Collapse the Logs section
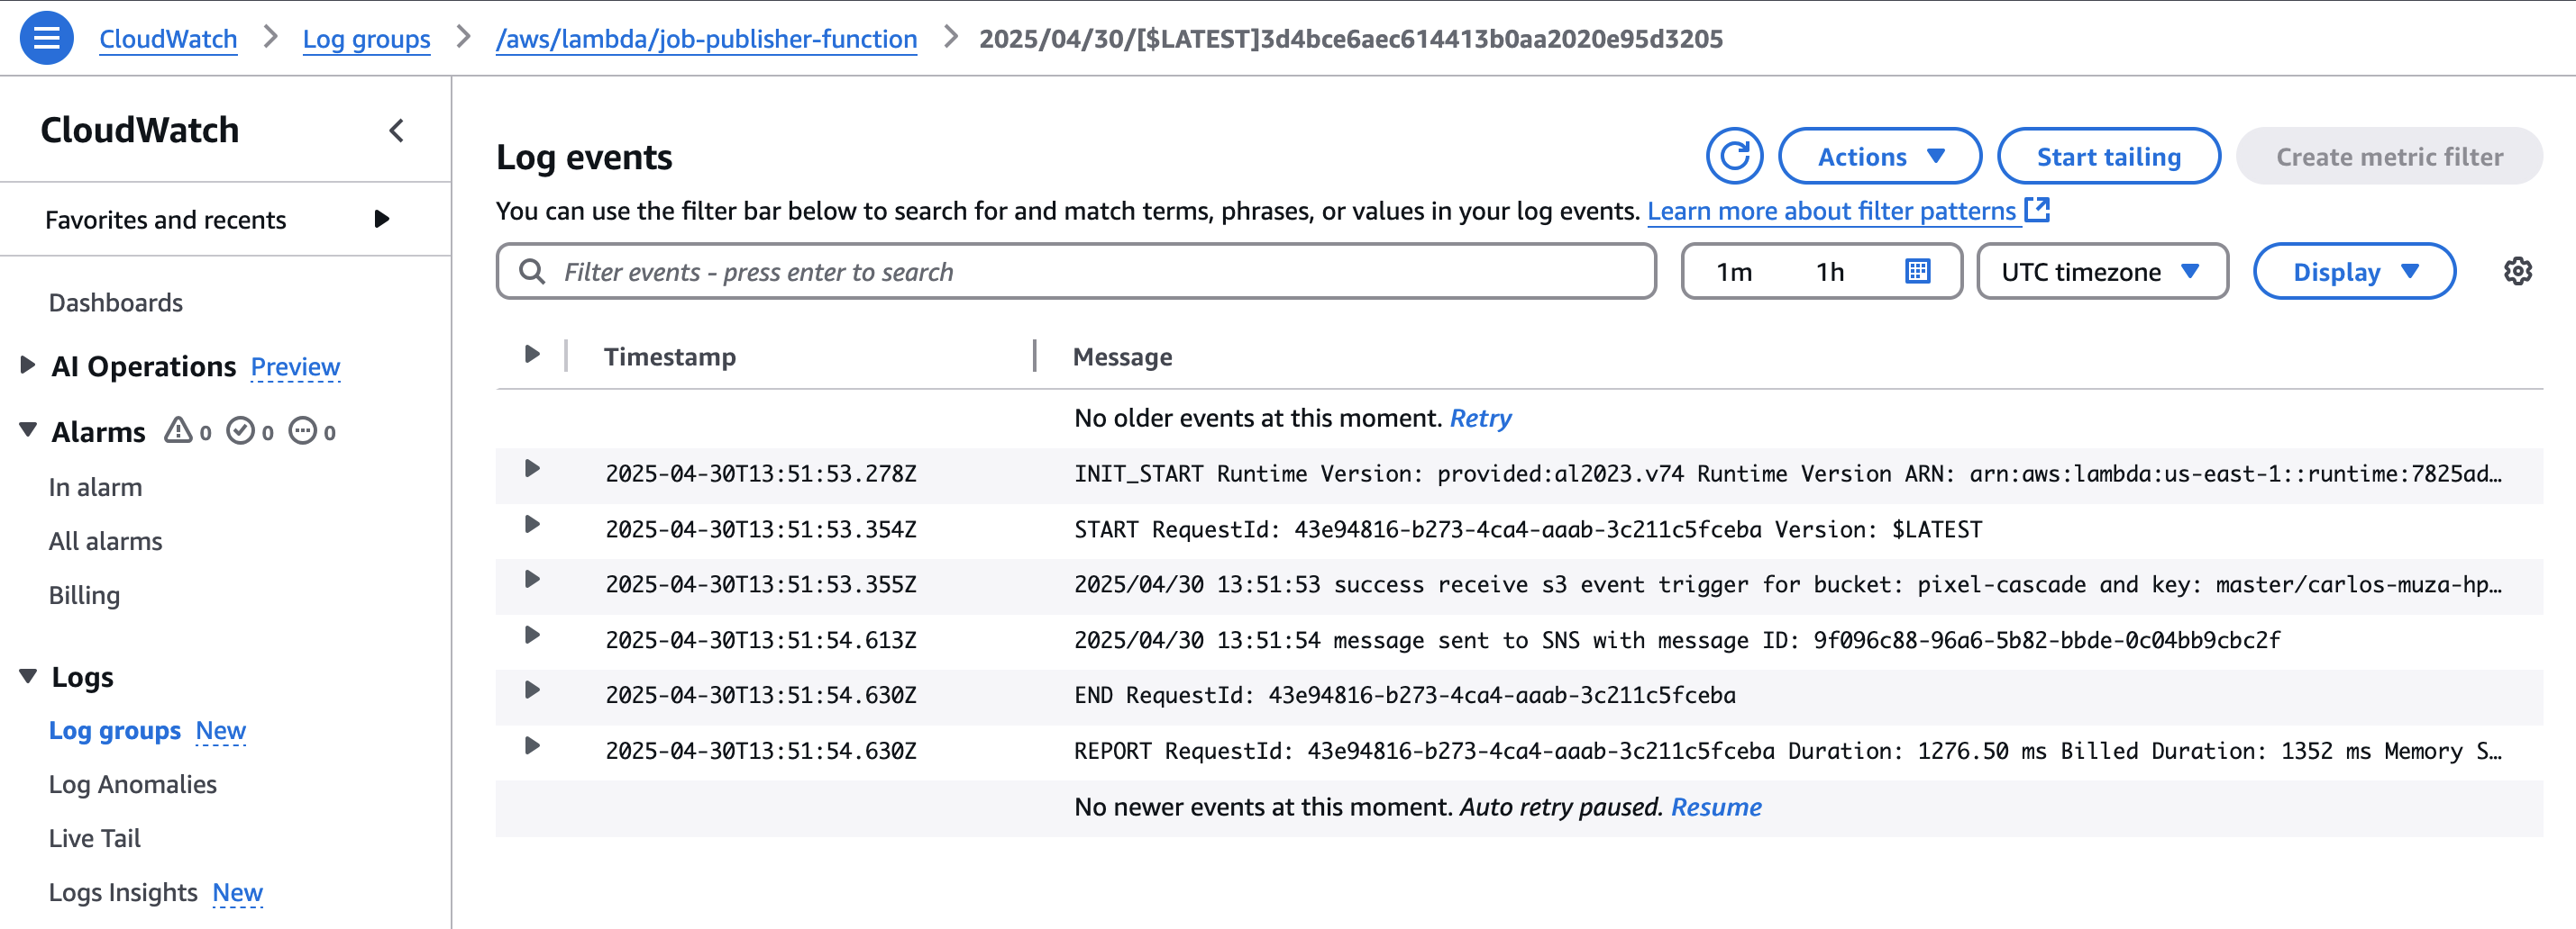 [x=28, y=676]
